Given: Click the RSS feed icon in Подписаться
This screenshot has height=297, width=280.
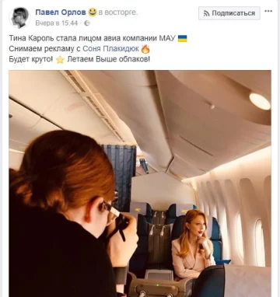Looking at the screenshot, I should (206, 13).
